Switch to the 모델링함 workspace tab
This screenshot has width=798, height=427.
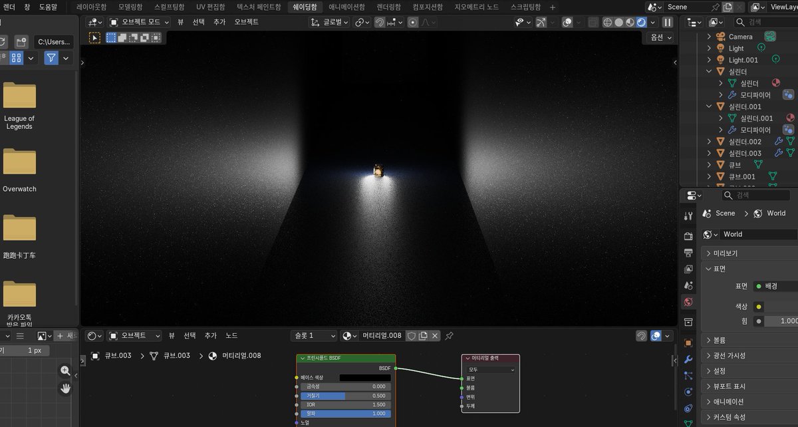point(130,7)
